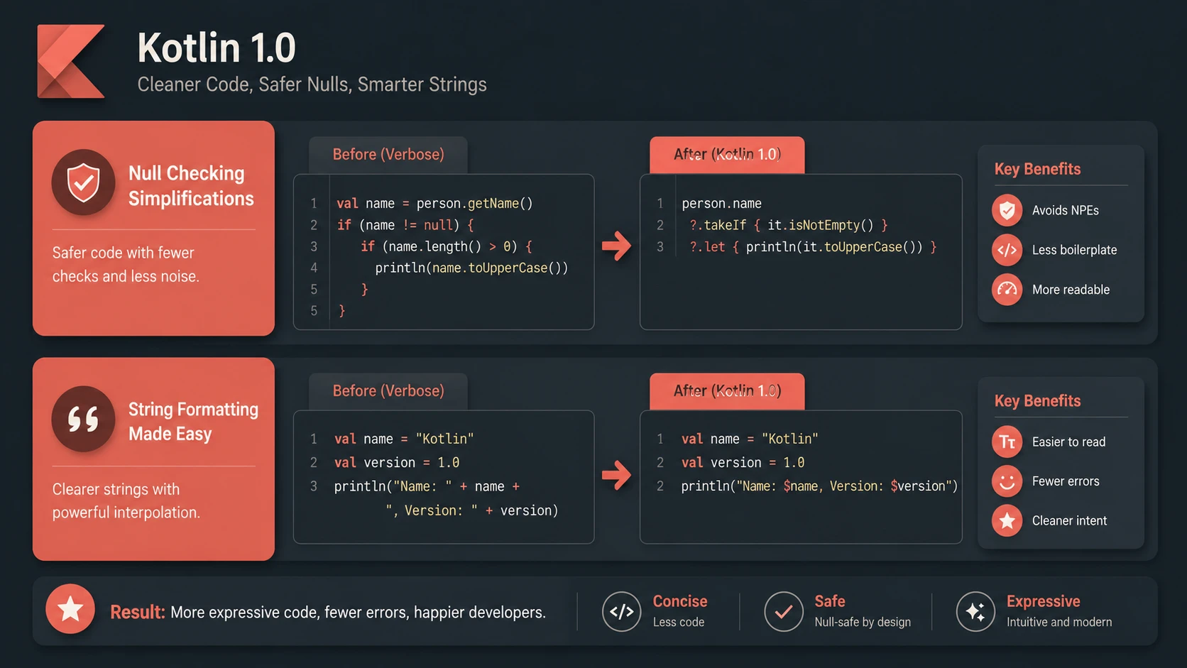
Task: Click the Cleaner intent label
Action: [1069, 521]
